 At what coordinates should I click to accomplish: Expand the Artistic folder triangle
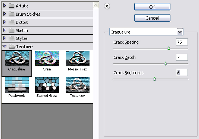[x=4, y=6]
